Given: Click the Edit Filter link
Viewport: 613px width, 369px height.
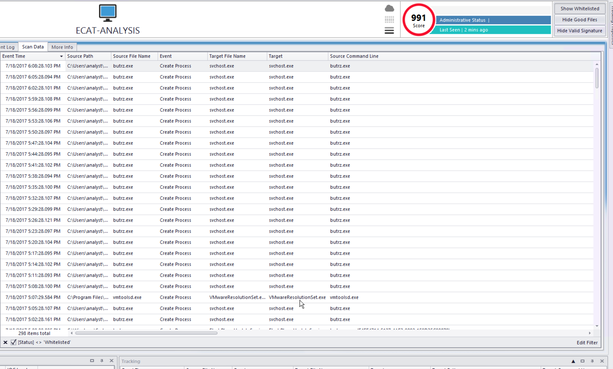Looking at the screenshot, I should 587,343.
